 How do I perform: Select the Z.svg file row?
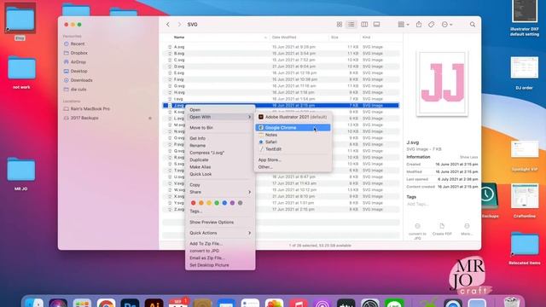[x=281, y=209]
